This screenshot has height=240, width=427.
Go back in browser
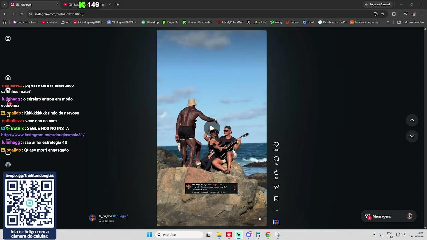pyautogui.click(x=5, y=14)
